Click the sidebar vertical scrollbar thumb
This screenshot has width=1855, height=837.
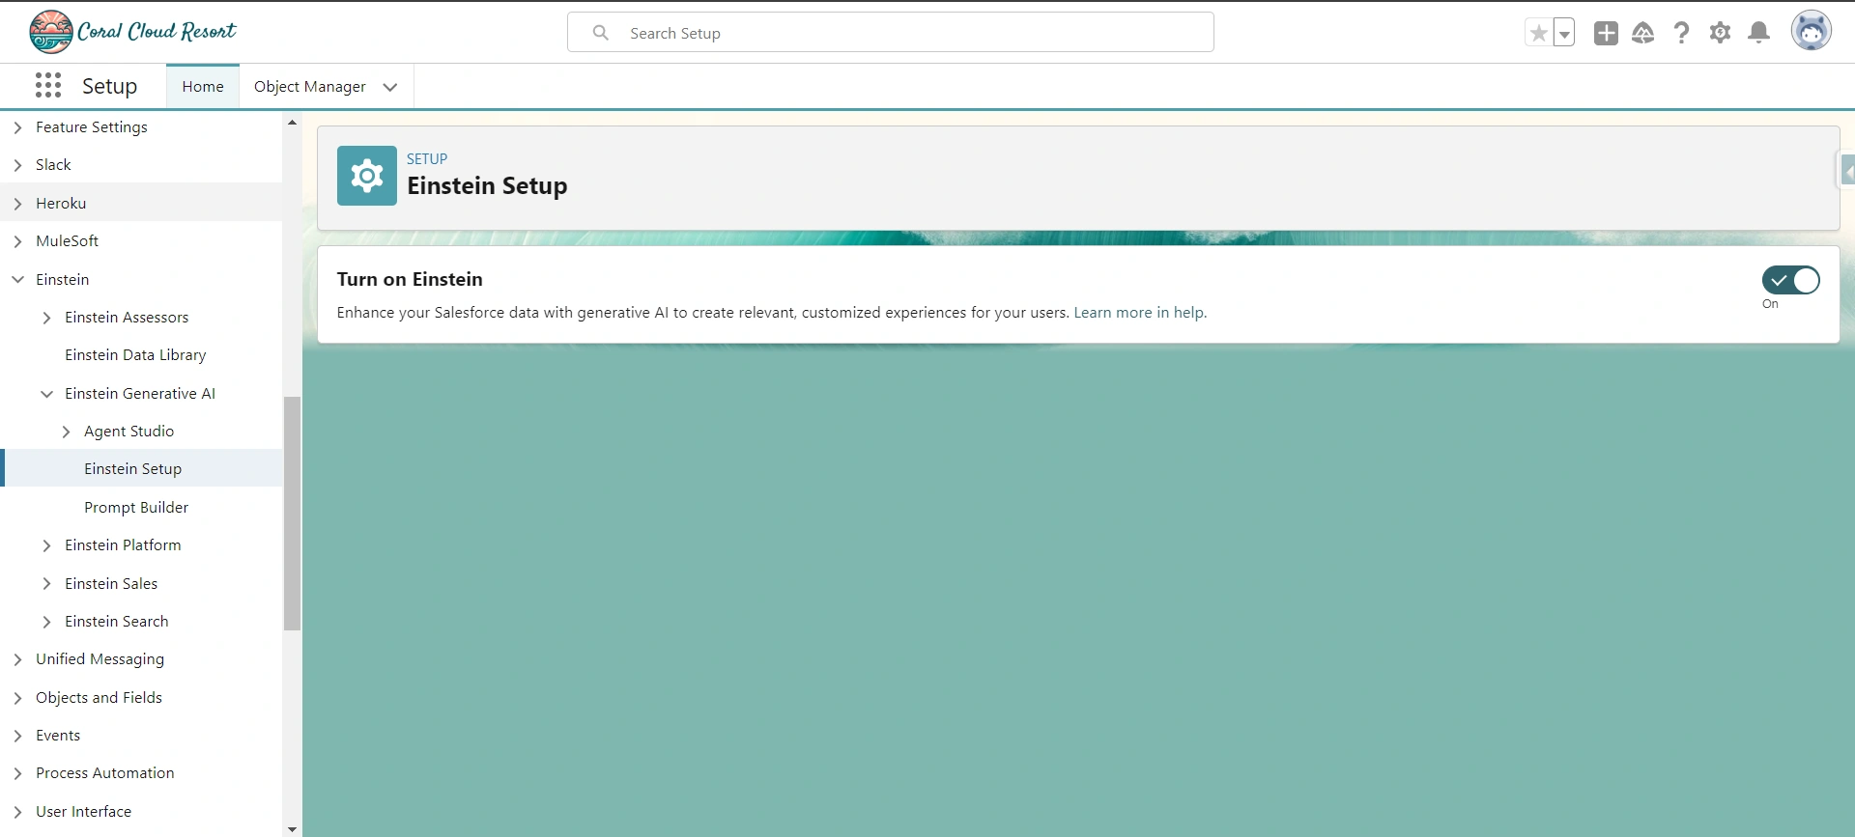[292, 512]
